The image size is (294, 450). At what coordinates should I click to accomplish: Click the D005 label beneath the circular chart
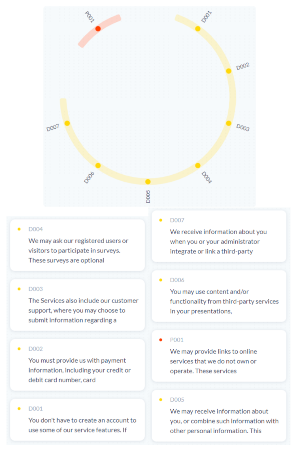click(x=148, y=196)
